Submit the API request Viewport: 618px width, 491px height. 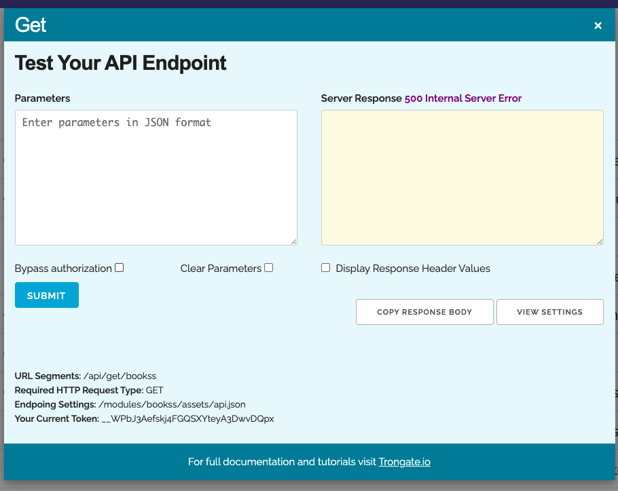[46, 294]
